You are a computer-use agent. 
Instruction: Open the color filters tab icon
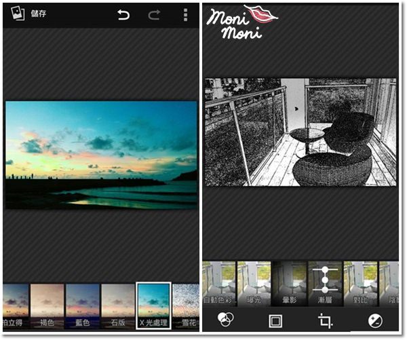click(x=226, y=320)
